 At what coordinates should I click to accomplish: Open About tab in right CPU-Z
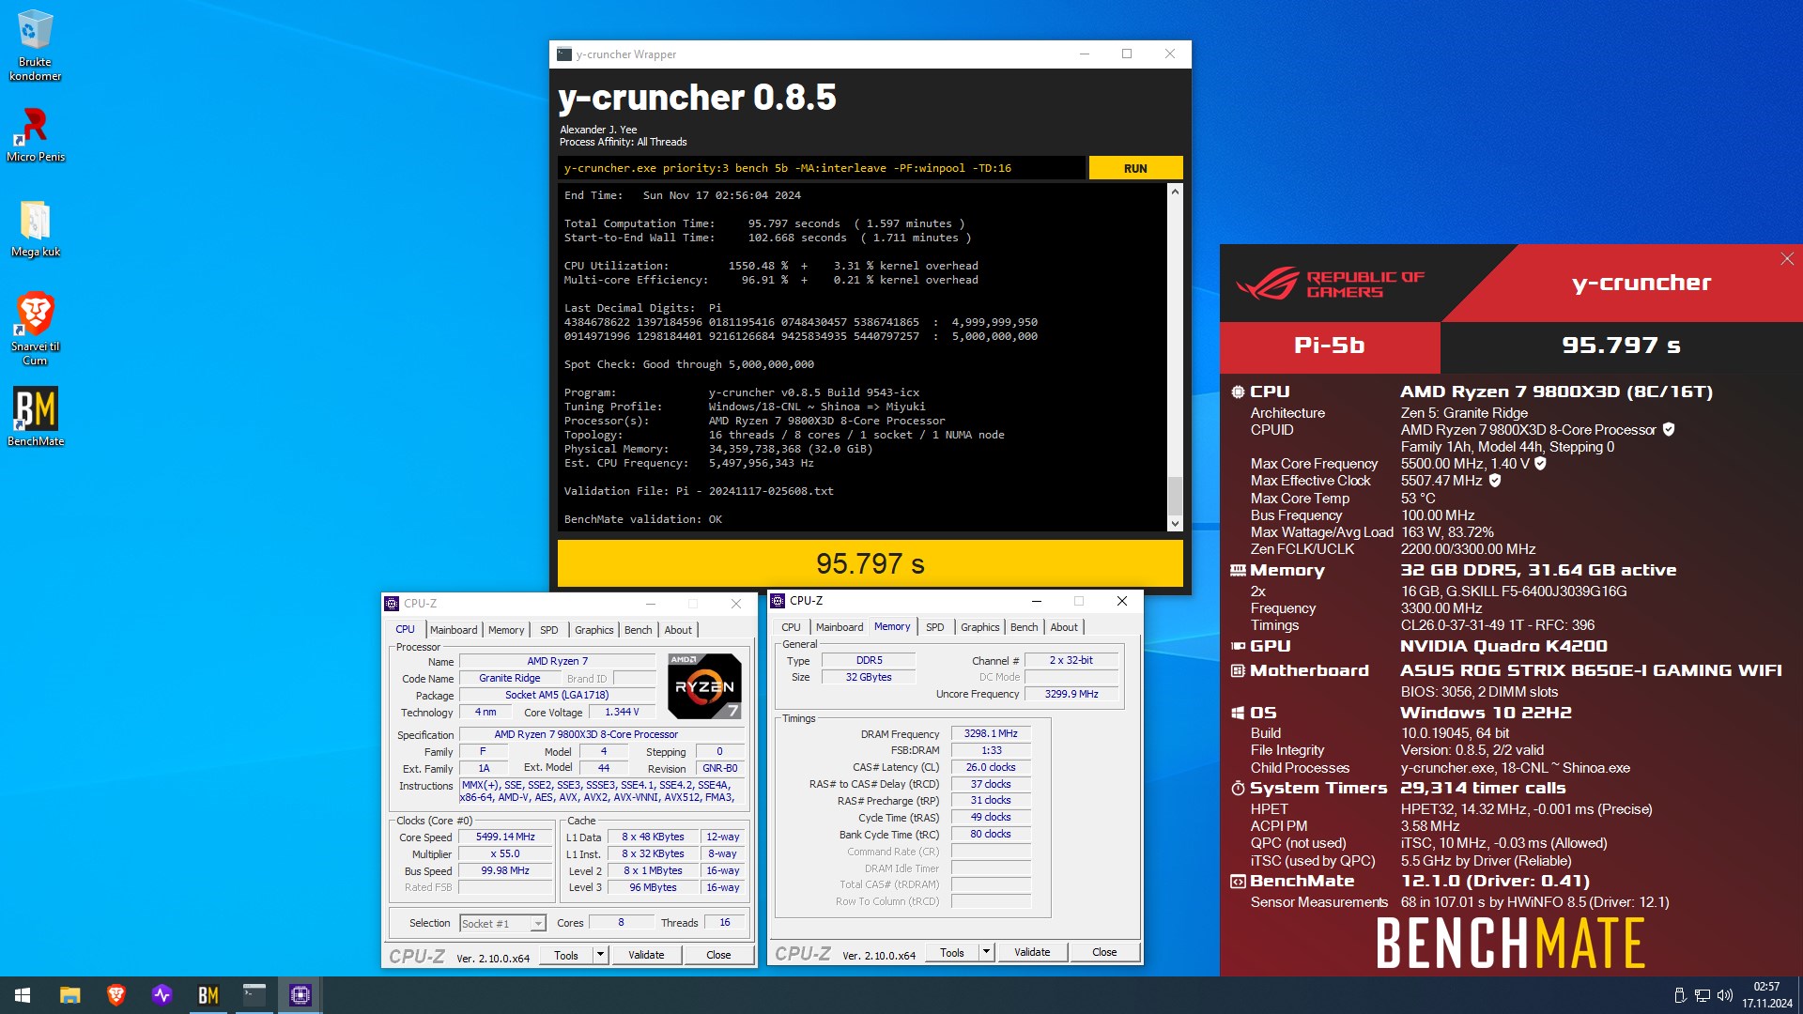[x=1064, y=627]
